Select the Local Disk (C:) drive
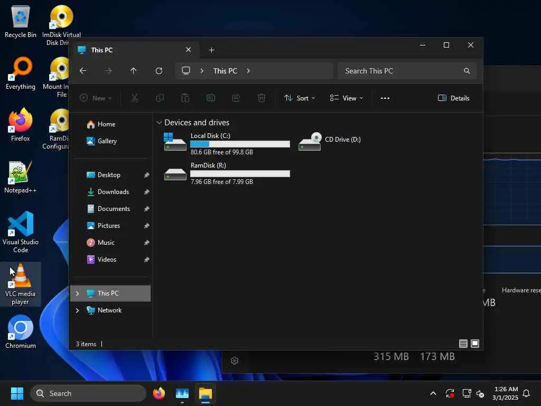This screenshot has width=541, height=406. point(227,143)
